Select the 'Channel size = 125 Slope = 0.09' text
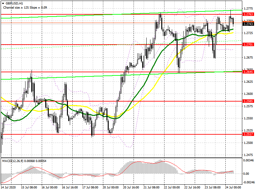255x191 pixels. (x=25, y=7)
